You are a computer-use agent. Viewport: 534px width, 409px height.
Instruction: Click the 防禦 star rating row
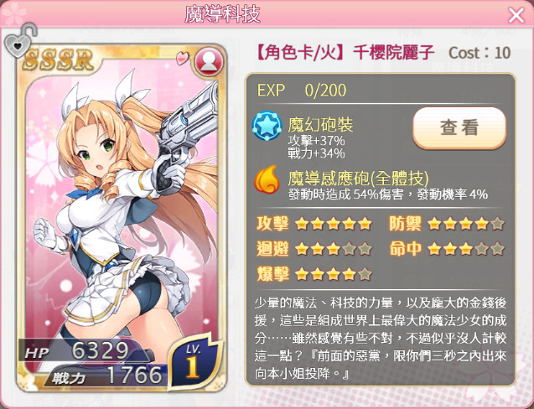[x=447, y=224]
